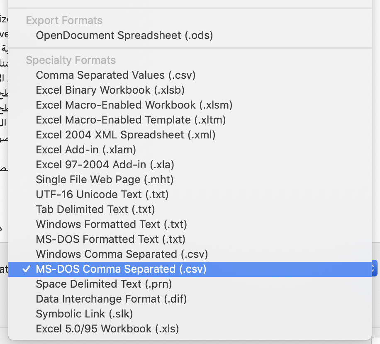Viewport: 380px width, 344px height.
Task: Choose Excel Add-in (.xlam) format
Action: [86, 150]
